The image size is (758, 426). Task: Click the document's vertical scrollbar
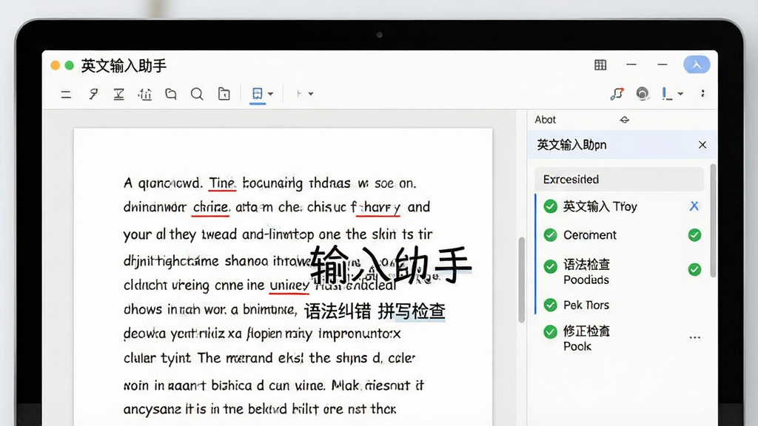521,280
